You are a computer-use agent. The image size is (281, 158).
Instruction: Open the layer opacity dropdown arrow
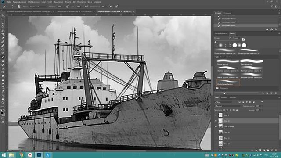tap(262, 106)
